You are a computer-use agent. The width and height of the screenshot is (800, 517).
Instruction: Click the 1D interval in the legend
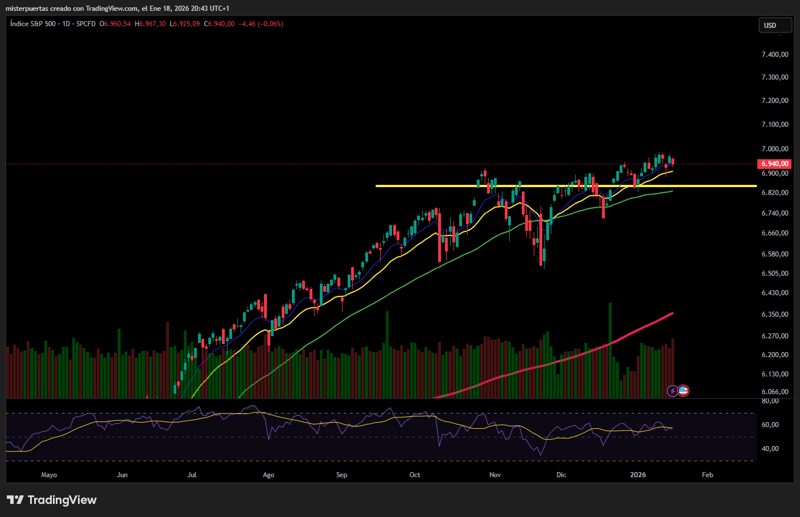[x=66, y=24]
